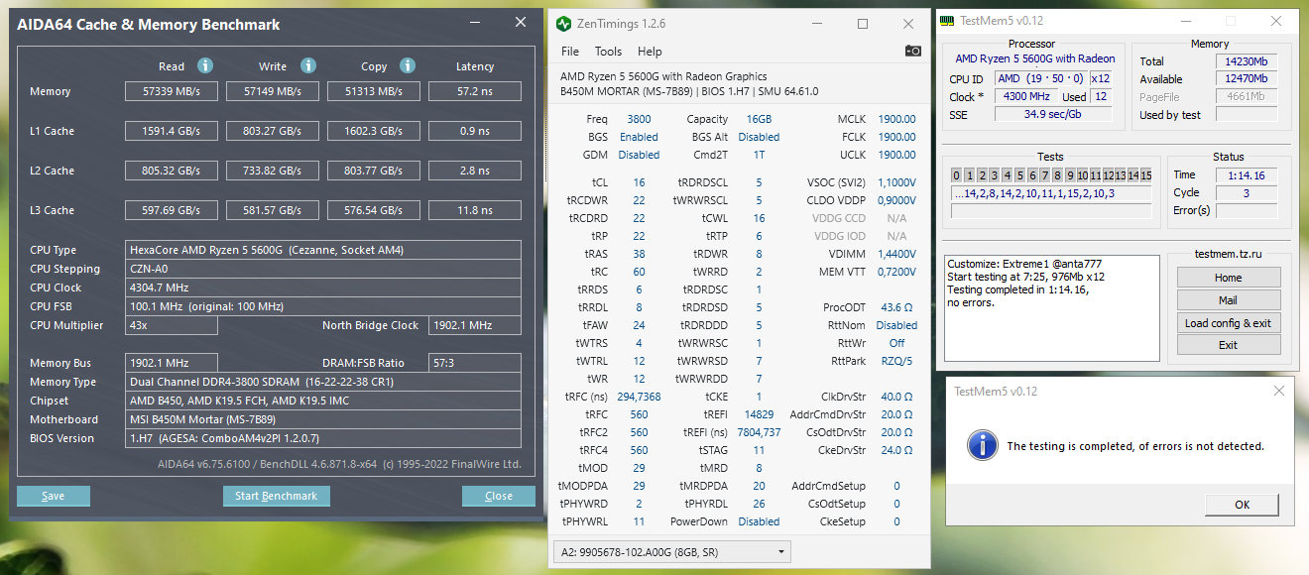The image size is (1309, 575).
Task: Click the Memory Type field DDR4-3800
Action: (x=323, y=382)
